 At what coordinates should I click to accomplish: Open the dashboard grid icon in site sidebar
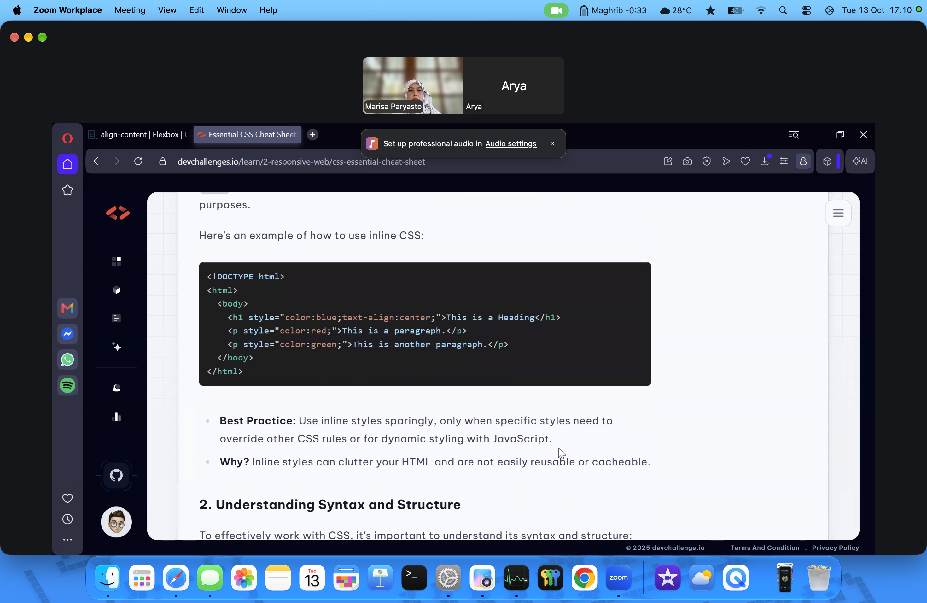pyautogui.click(x=116, y=261)
